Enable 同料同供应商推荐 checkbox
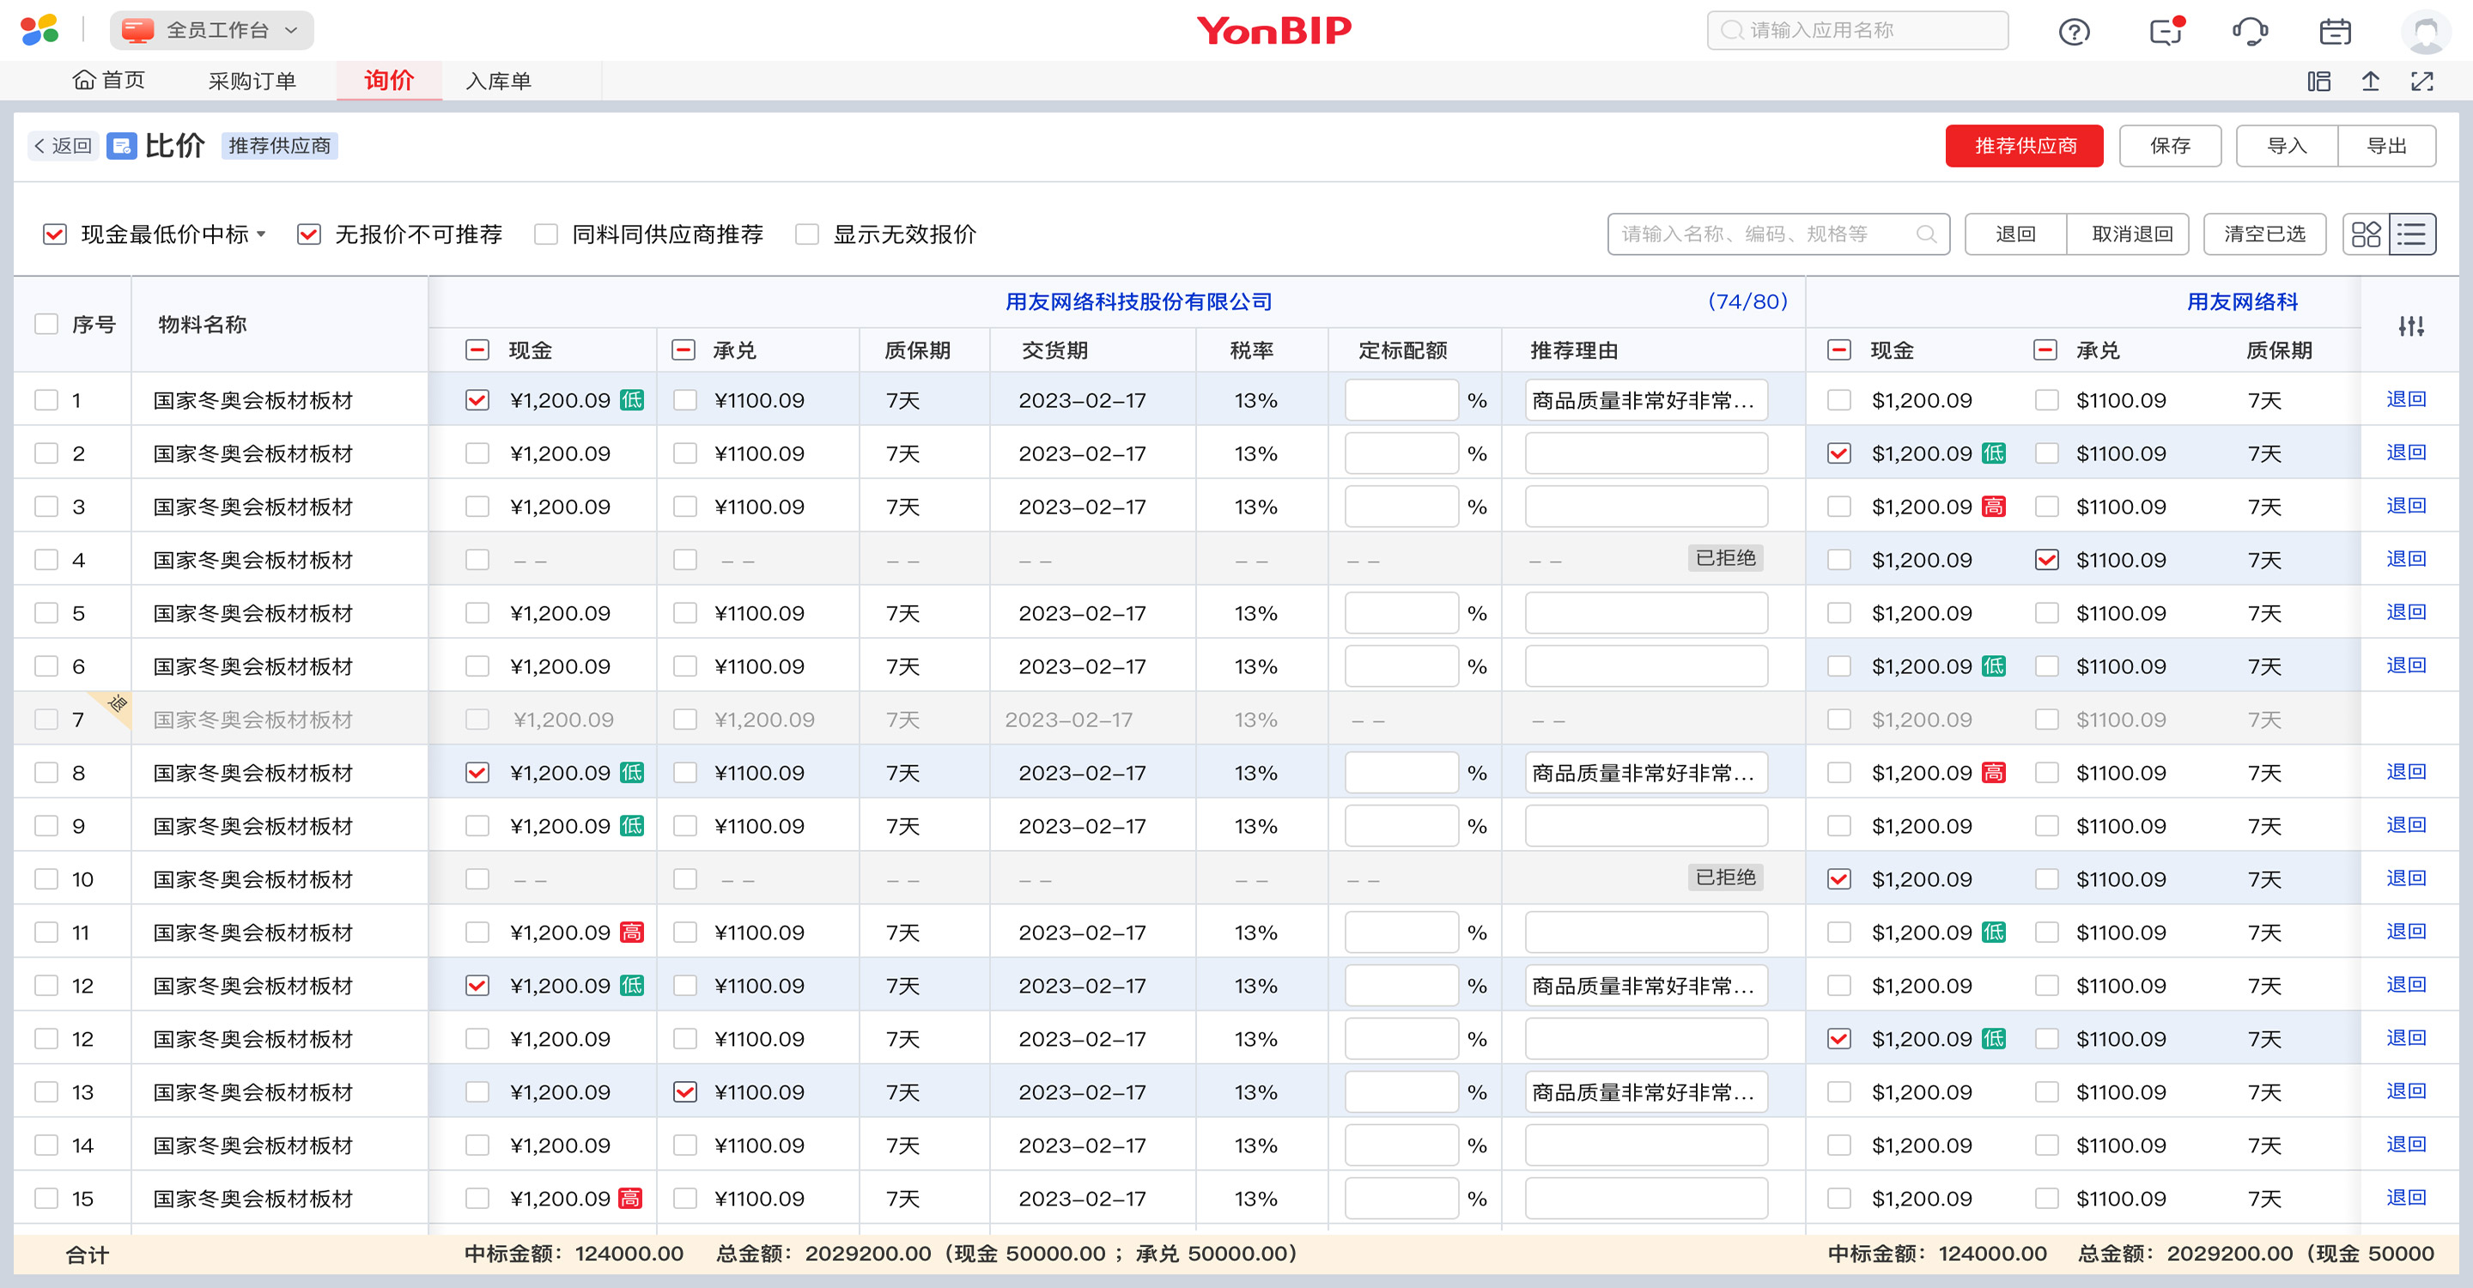The width and height of the screenshot is (2473, 1288). [546, 234]
